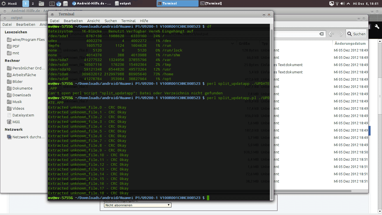
Task: Click the Lesezeichen sidebar heading
Action: coord(16,32)
